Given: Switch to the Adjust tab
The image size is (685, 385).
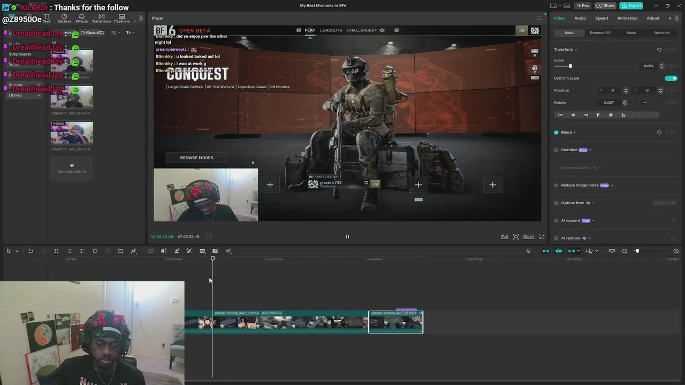Looking at the screenshot, I should [653, 18].
